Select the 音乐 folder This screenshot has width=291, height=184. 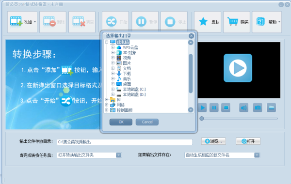pyautogui.click(x=127, y=79)
